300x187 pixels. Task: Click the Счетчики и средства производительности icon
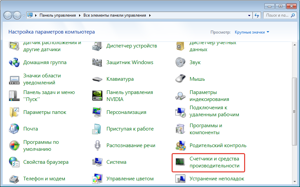[x=180, y=162]
